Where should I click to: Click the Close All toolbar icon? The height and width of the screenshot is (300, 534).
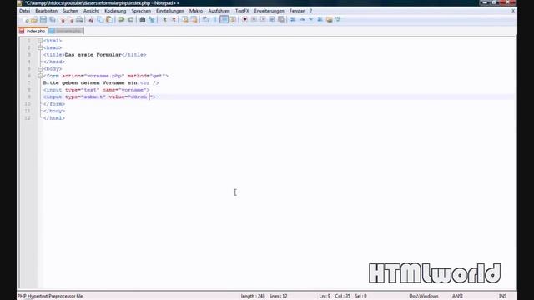pos(70,20)
